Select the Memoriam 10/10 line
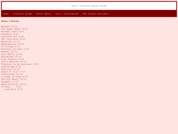Screen dimensions: 178x134 [11, 41]
